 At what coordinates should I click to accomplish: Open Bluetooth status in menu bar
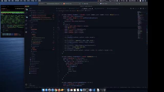[120, 1]
